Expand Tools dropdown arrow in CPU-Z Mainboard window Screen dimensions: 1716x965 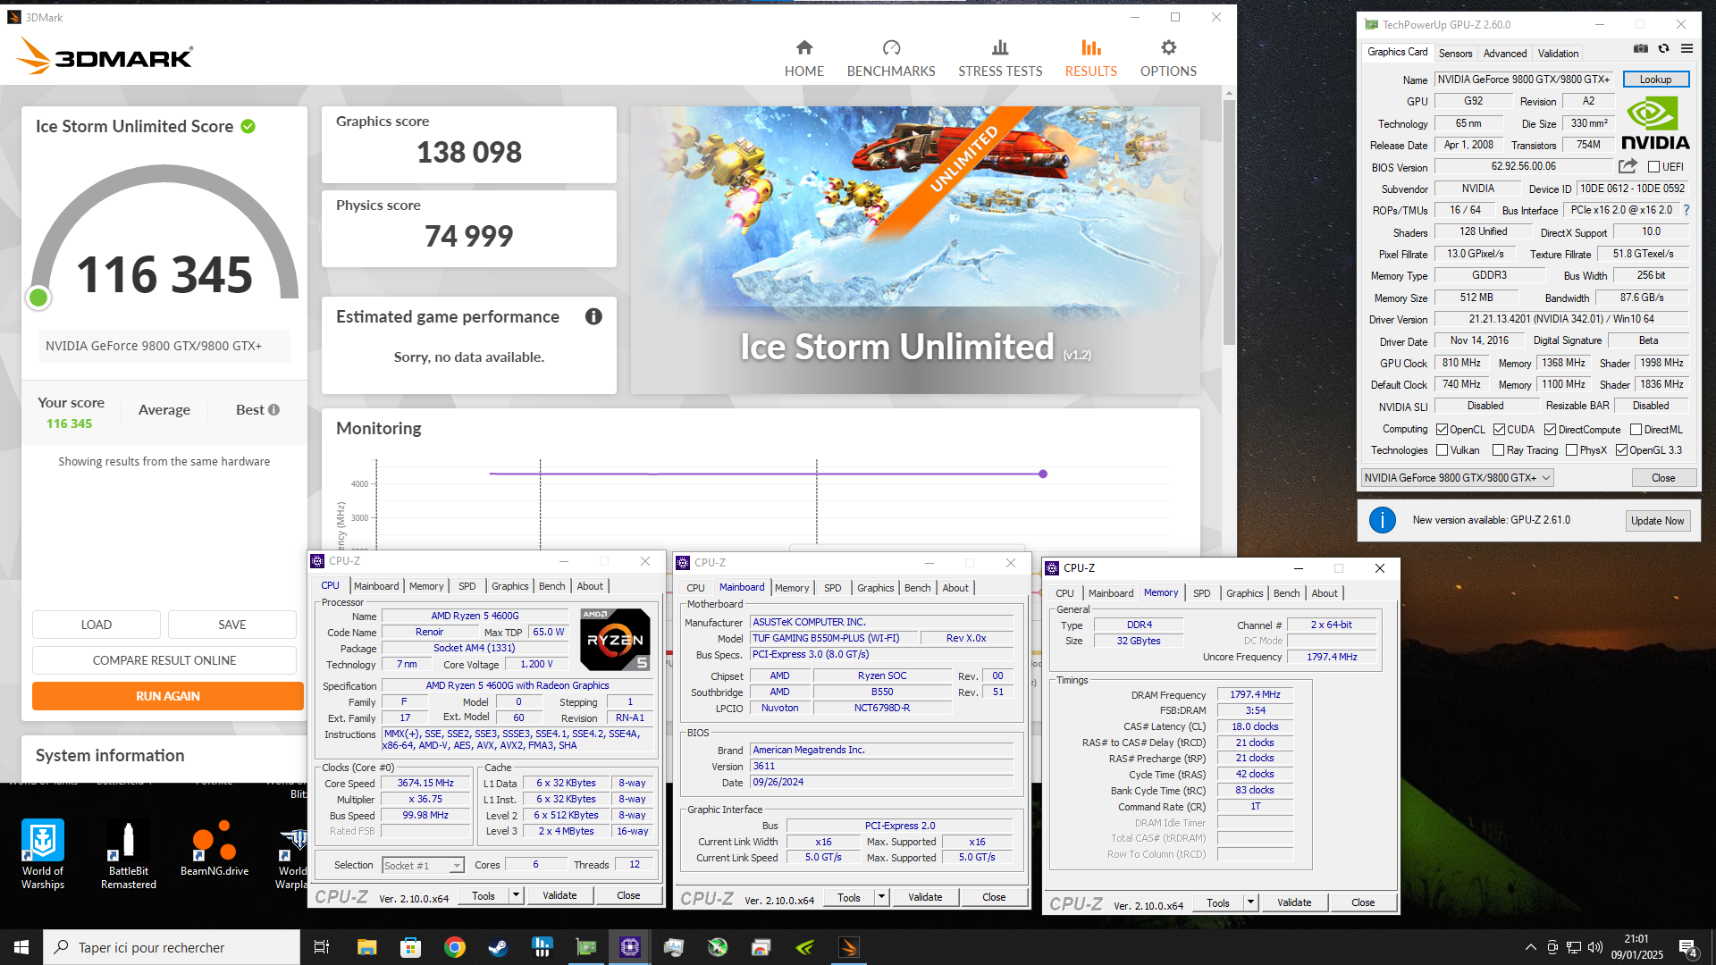(x=881, y=897)
